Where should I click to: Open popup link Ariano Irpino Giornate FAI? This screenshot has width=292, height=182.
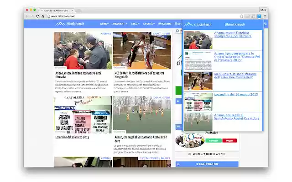point(237,57)
